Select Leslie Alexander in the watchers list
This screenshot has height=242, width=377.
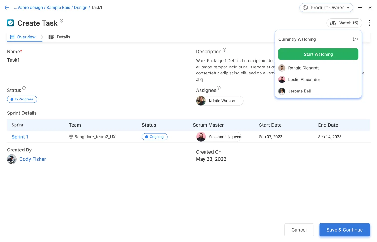pyautogui.click(x=304, y=80)
